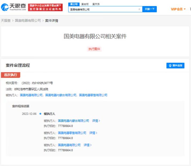Click 案件详情 breadcrumb text
The height and width of the screenshot is (166, 191).
point(52,21)
